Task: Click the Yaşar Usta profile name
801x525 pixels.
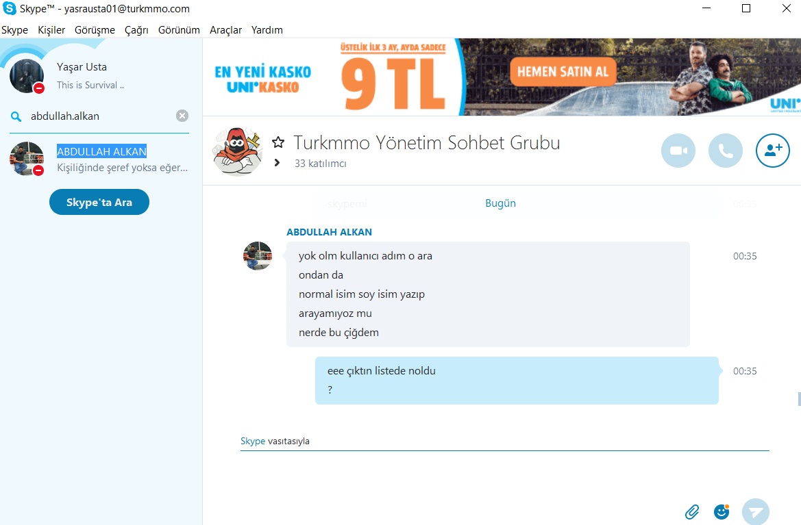Action: [82, 67]
